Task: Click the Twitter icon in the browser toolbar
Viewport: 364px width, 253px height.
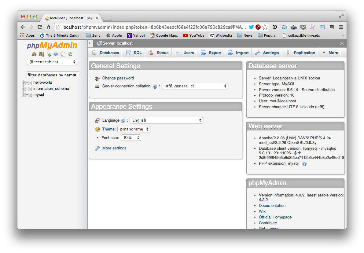Action: tap(251, 27)
